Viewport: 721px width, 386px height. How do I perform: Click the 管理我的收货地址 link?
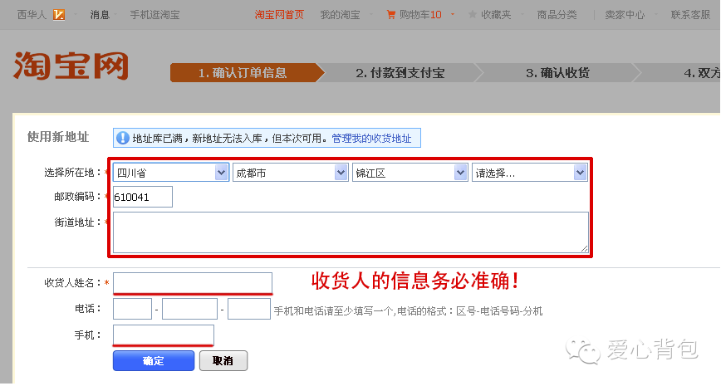pos(371,139)
